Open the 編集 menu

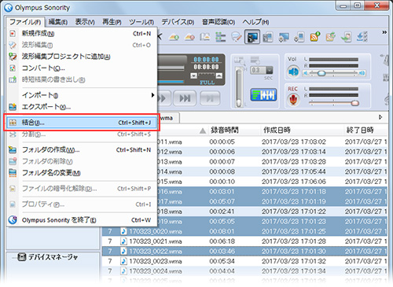58,22
